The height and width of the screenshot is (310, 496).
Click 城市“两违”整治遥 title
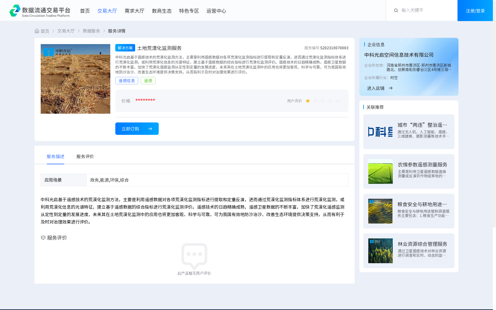(x=422, y=125)
